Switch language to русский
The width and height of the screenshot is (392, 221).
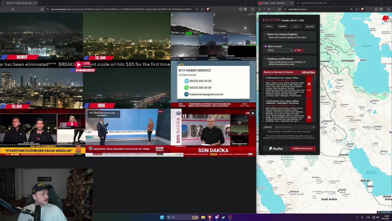[x=310, y=26]
